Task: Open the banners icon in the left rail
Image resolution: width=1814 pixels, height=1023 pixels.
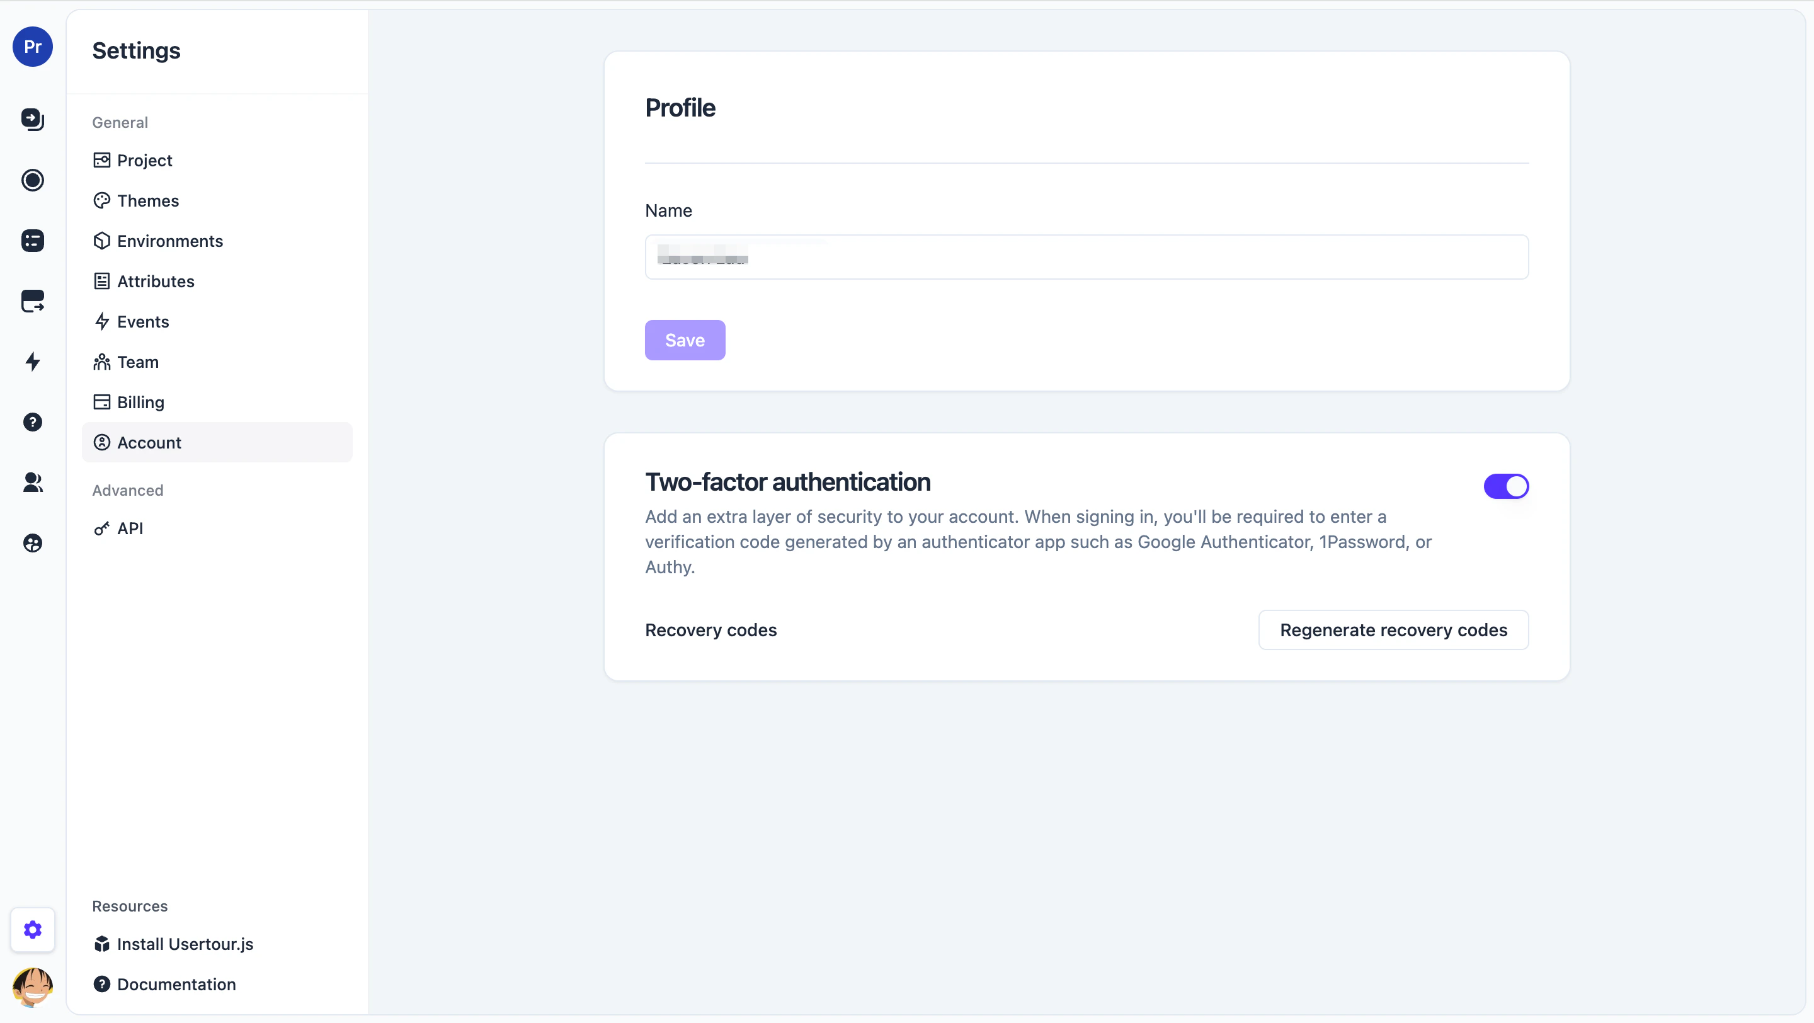Action: point(32,301)
